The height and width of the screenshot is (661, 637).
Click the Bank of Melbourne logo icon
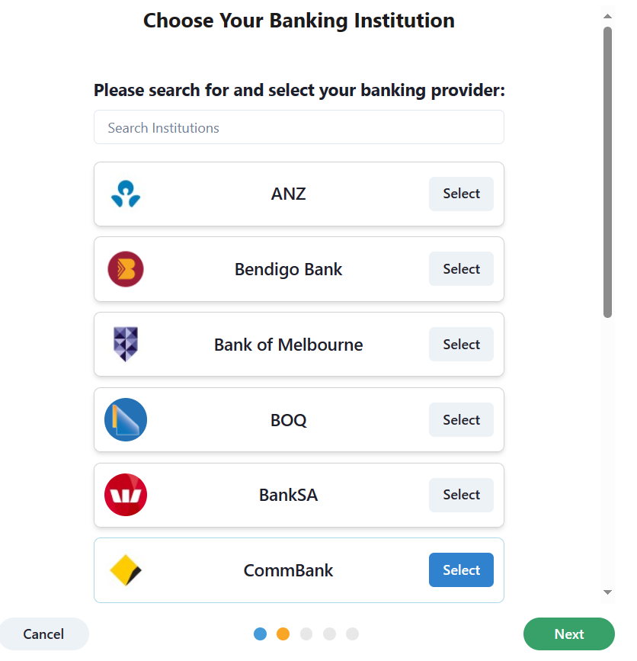pyautogui.click(x=126, y=344)
